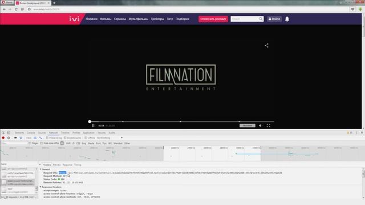365x205 pixels.
Task: Open DevTools more options menu
Action: click(356, 133)
